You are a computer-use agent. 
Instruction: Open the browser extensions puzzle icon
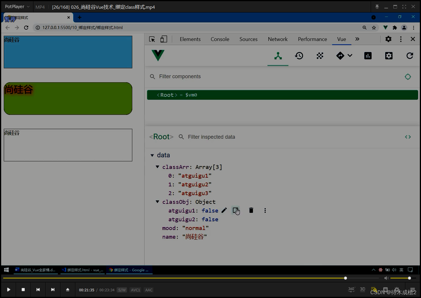pyautogui.click(x=395, y=28)
